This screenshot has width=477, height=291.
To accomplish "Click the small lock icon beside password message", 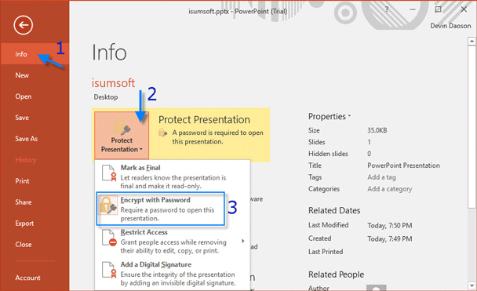I will click(162, 133).
